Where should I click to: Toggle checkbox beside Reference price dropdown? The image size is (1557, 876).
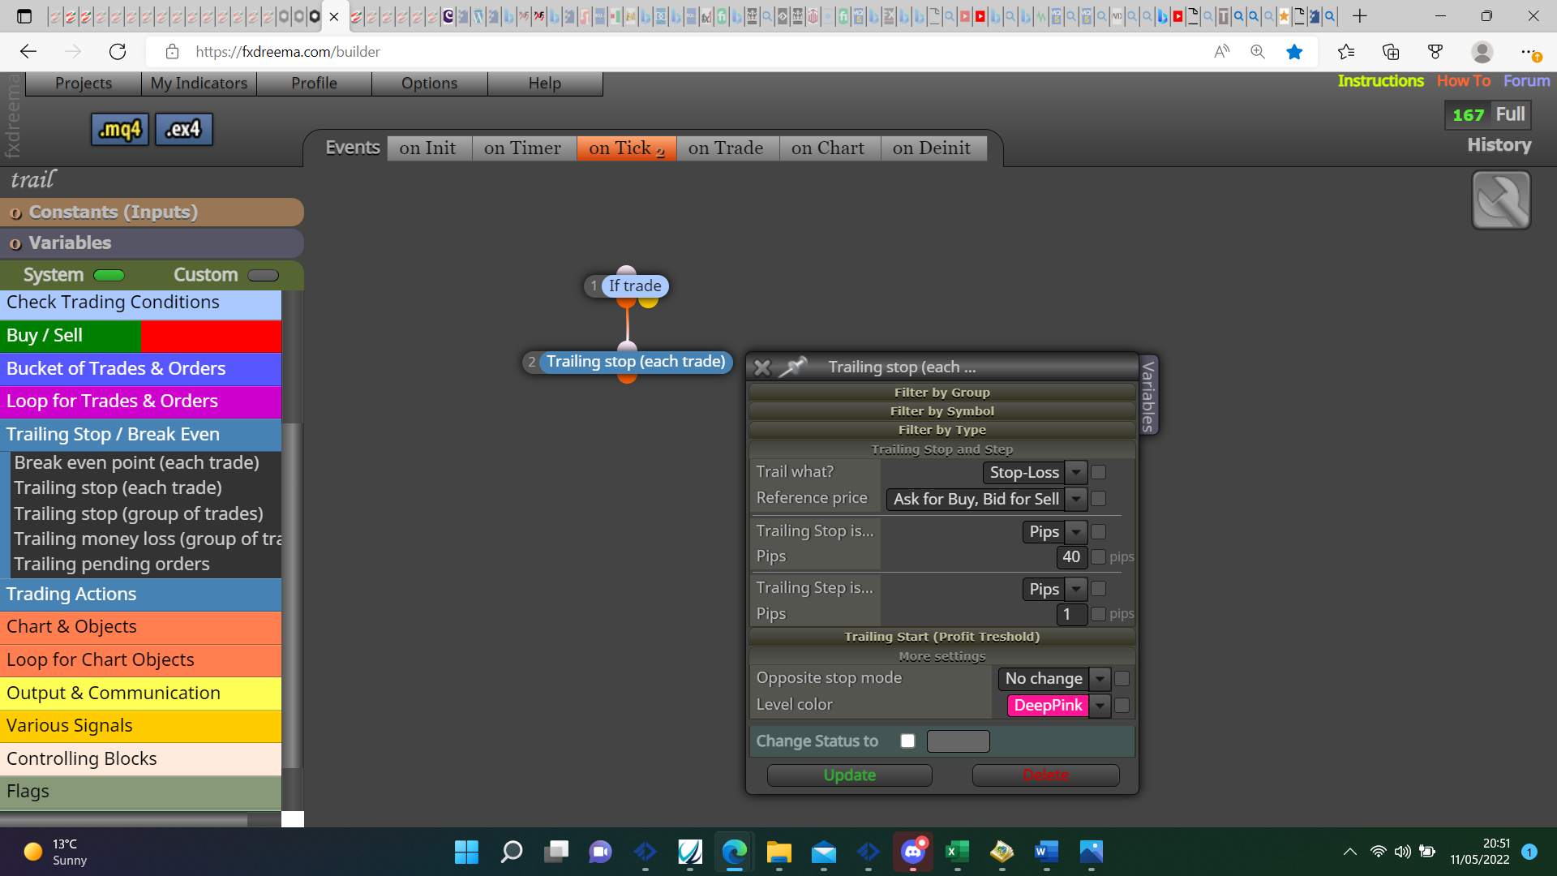[x=1099, y=499]
